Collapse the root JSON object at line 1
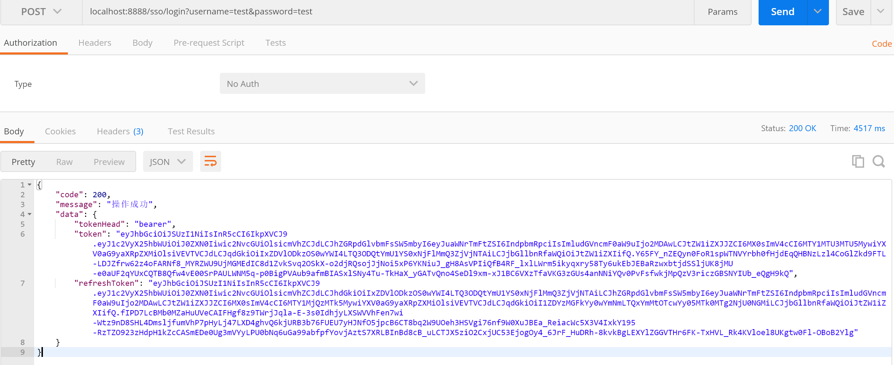Viewport: 894px width, 365px height. pyautogui.click(x=30, y=185)
